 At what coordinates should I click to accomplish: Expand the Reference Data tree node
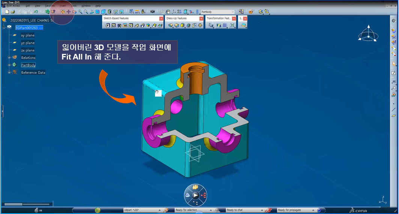[x=9, y=73]
